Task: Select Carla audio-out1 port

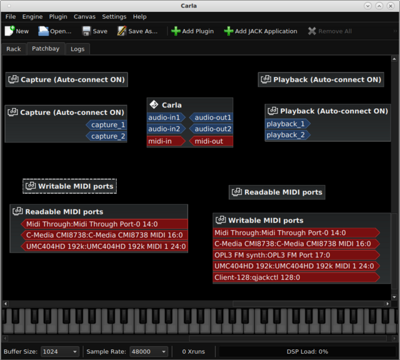Action: [x=211, y=117]
